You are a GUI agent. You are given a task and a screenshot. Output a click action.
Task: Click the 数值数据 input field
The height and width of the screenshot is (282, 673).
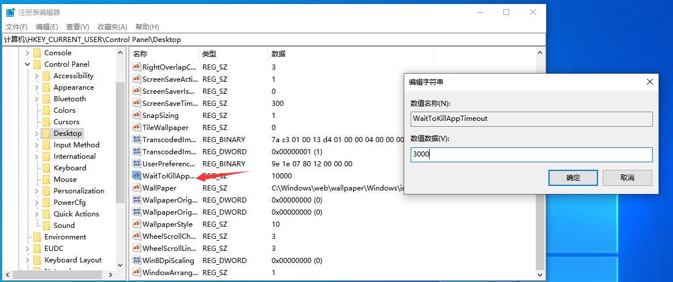[x=531, y=154]
